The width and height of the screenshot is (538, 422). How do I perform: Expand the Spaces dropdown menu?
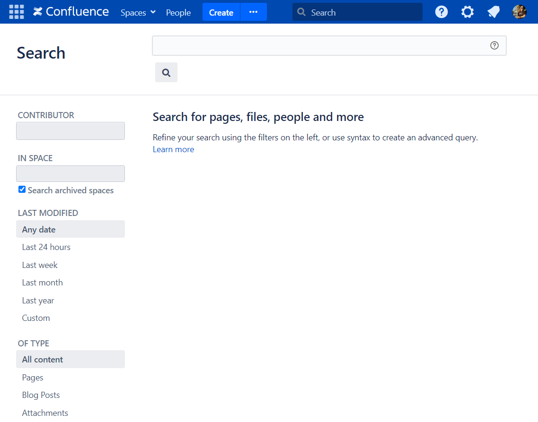coord(137,13)
